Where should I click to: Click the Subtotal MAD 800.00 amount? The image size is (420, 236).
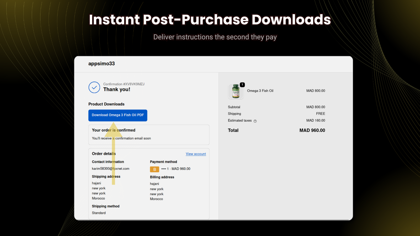(316, 107)
